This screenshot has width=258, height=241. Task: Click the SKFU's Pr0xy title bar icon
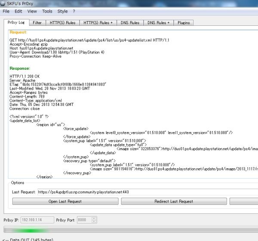tap(3, 3)
